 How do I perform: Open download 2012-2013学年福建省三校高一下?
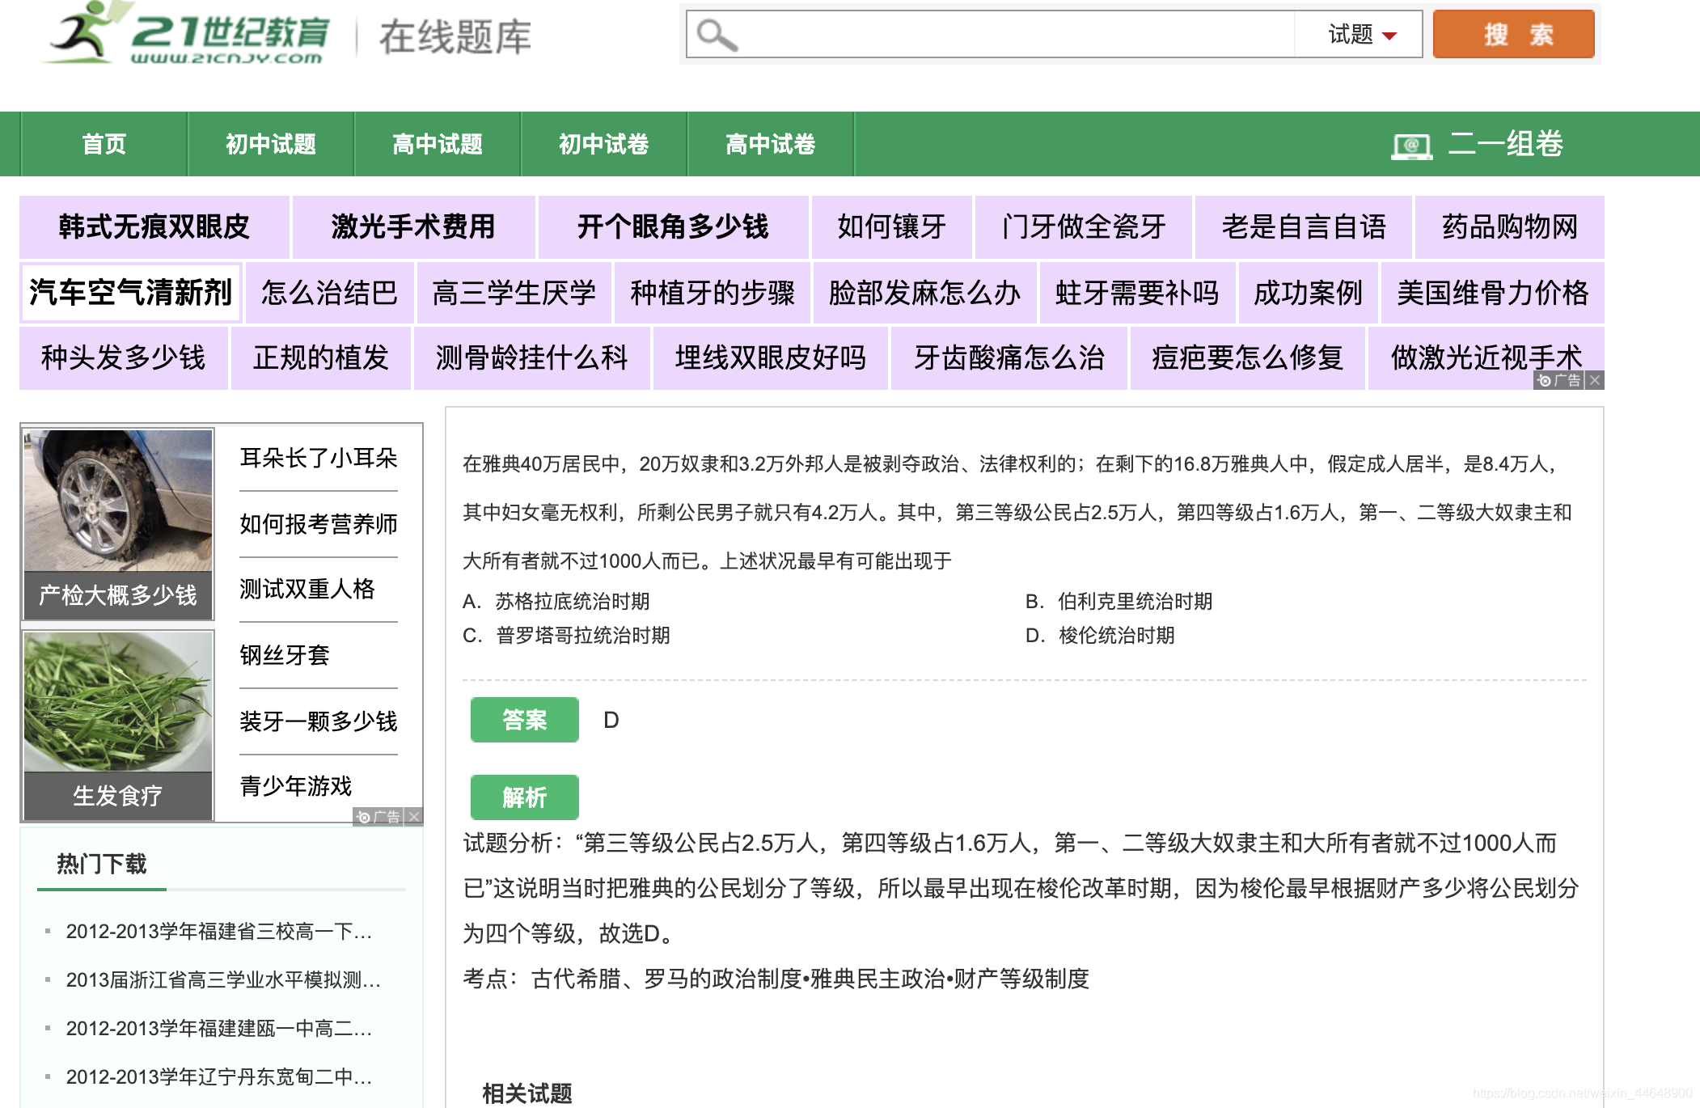click(219, 932)
